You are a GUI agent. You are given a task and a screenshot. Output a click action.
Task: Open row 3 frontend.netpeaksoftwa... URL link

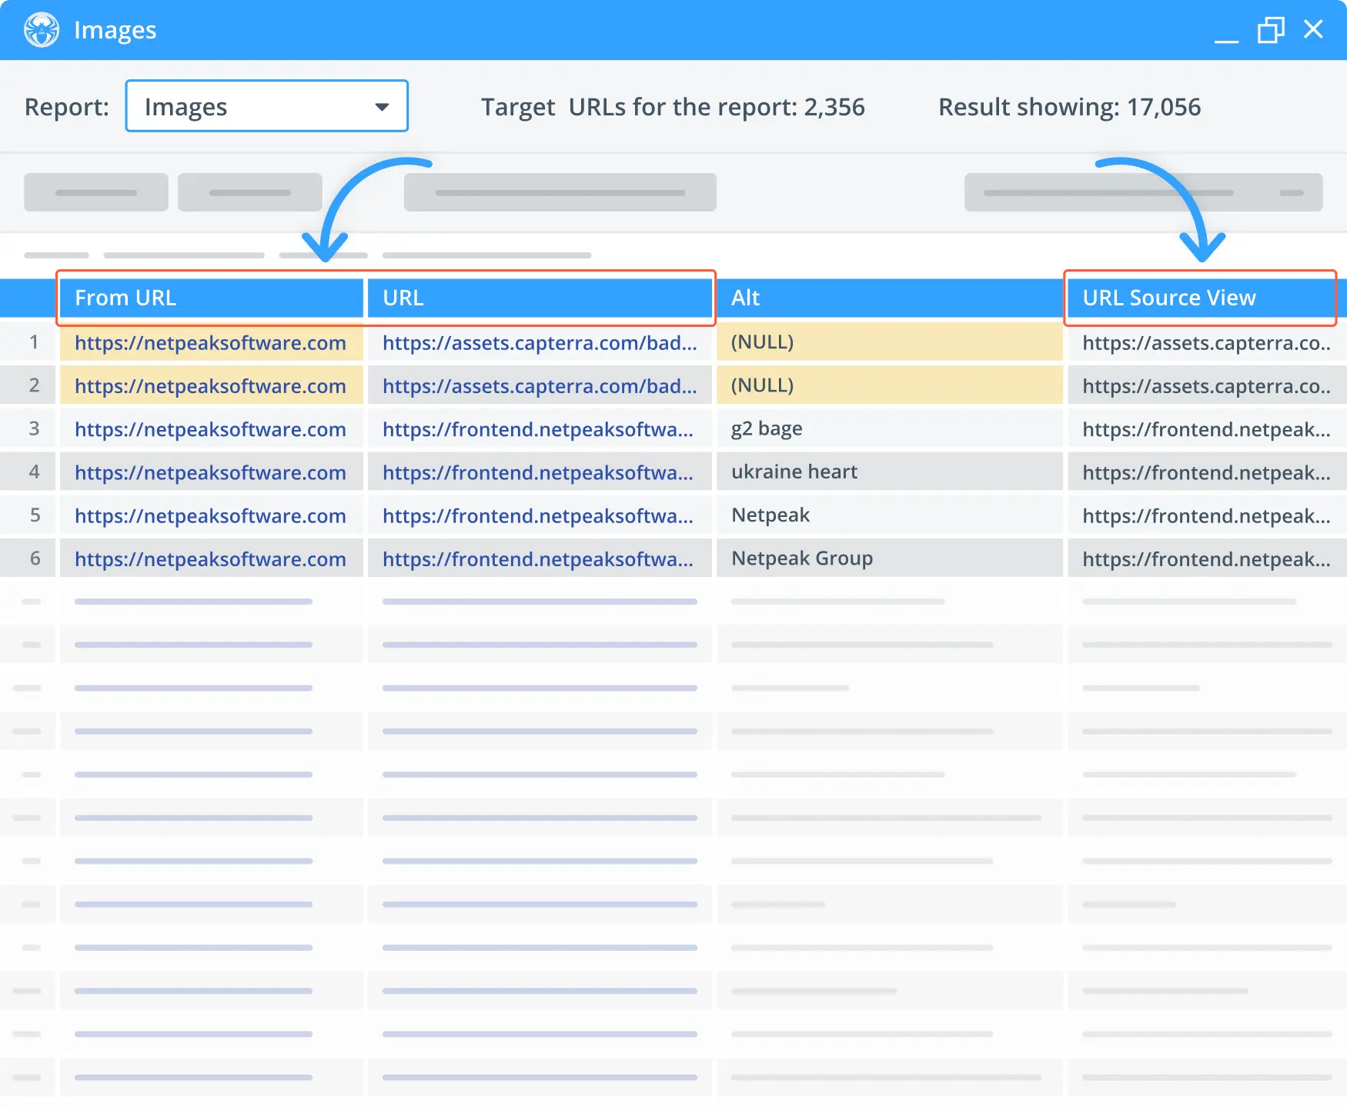[x=538, y=428]
